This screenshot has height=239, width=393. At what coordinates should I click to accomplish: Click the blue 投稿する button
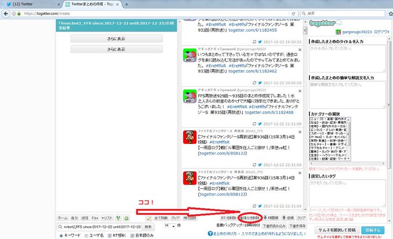click(373, 230)
